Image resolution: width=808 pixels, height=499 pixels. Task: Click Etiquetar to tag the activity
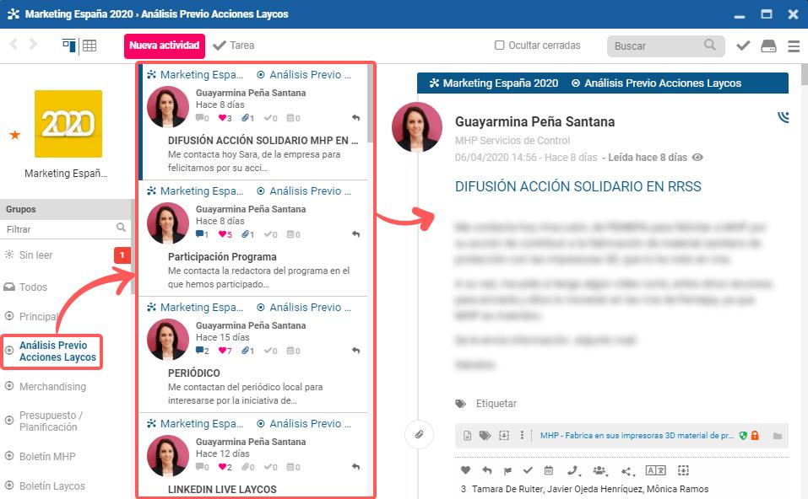tap(496, 403)
